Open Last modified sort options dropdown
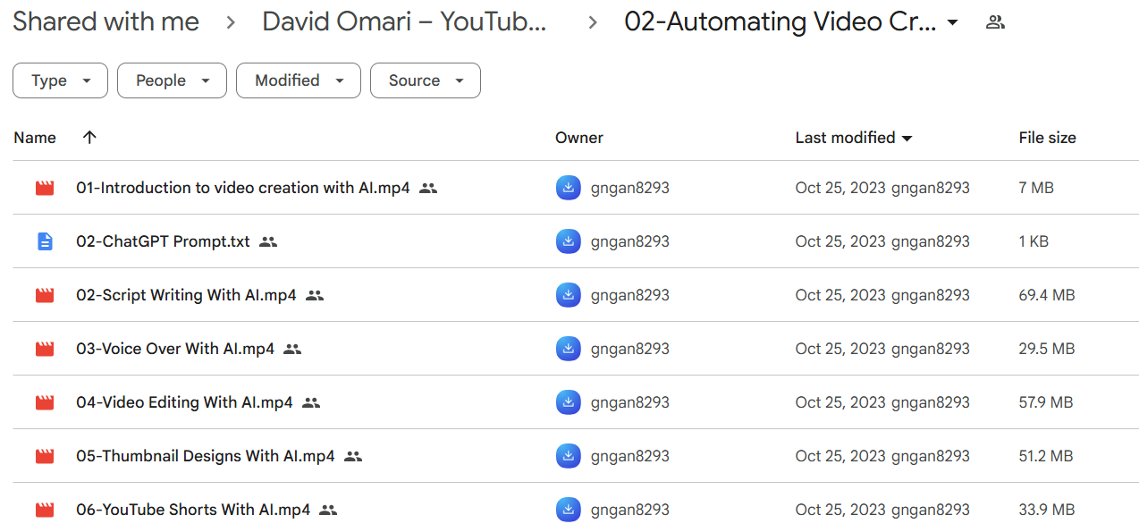The image size is (1139, 532). tap(907, 139)
